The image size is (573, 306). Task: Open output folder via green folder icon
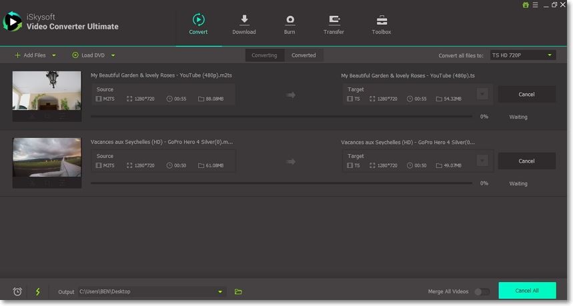[x=238, y=291]
